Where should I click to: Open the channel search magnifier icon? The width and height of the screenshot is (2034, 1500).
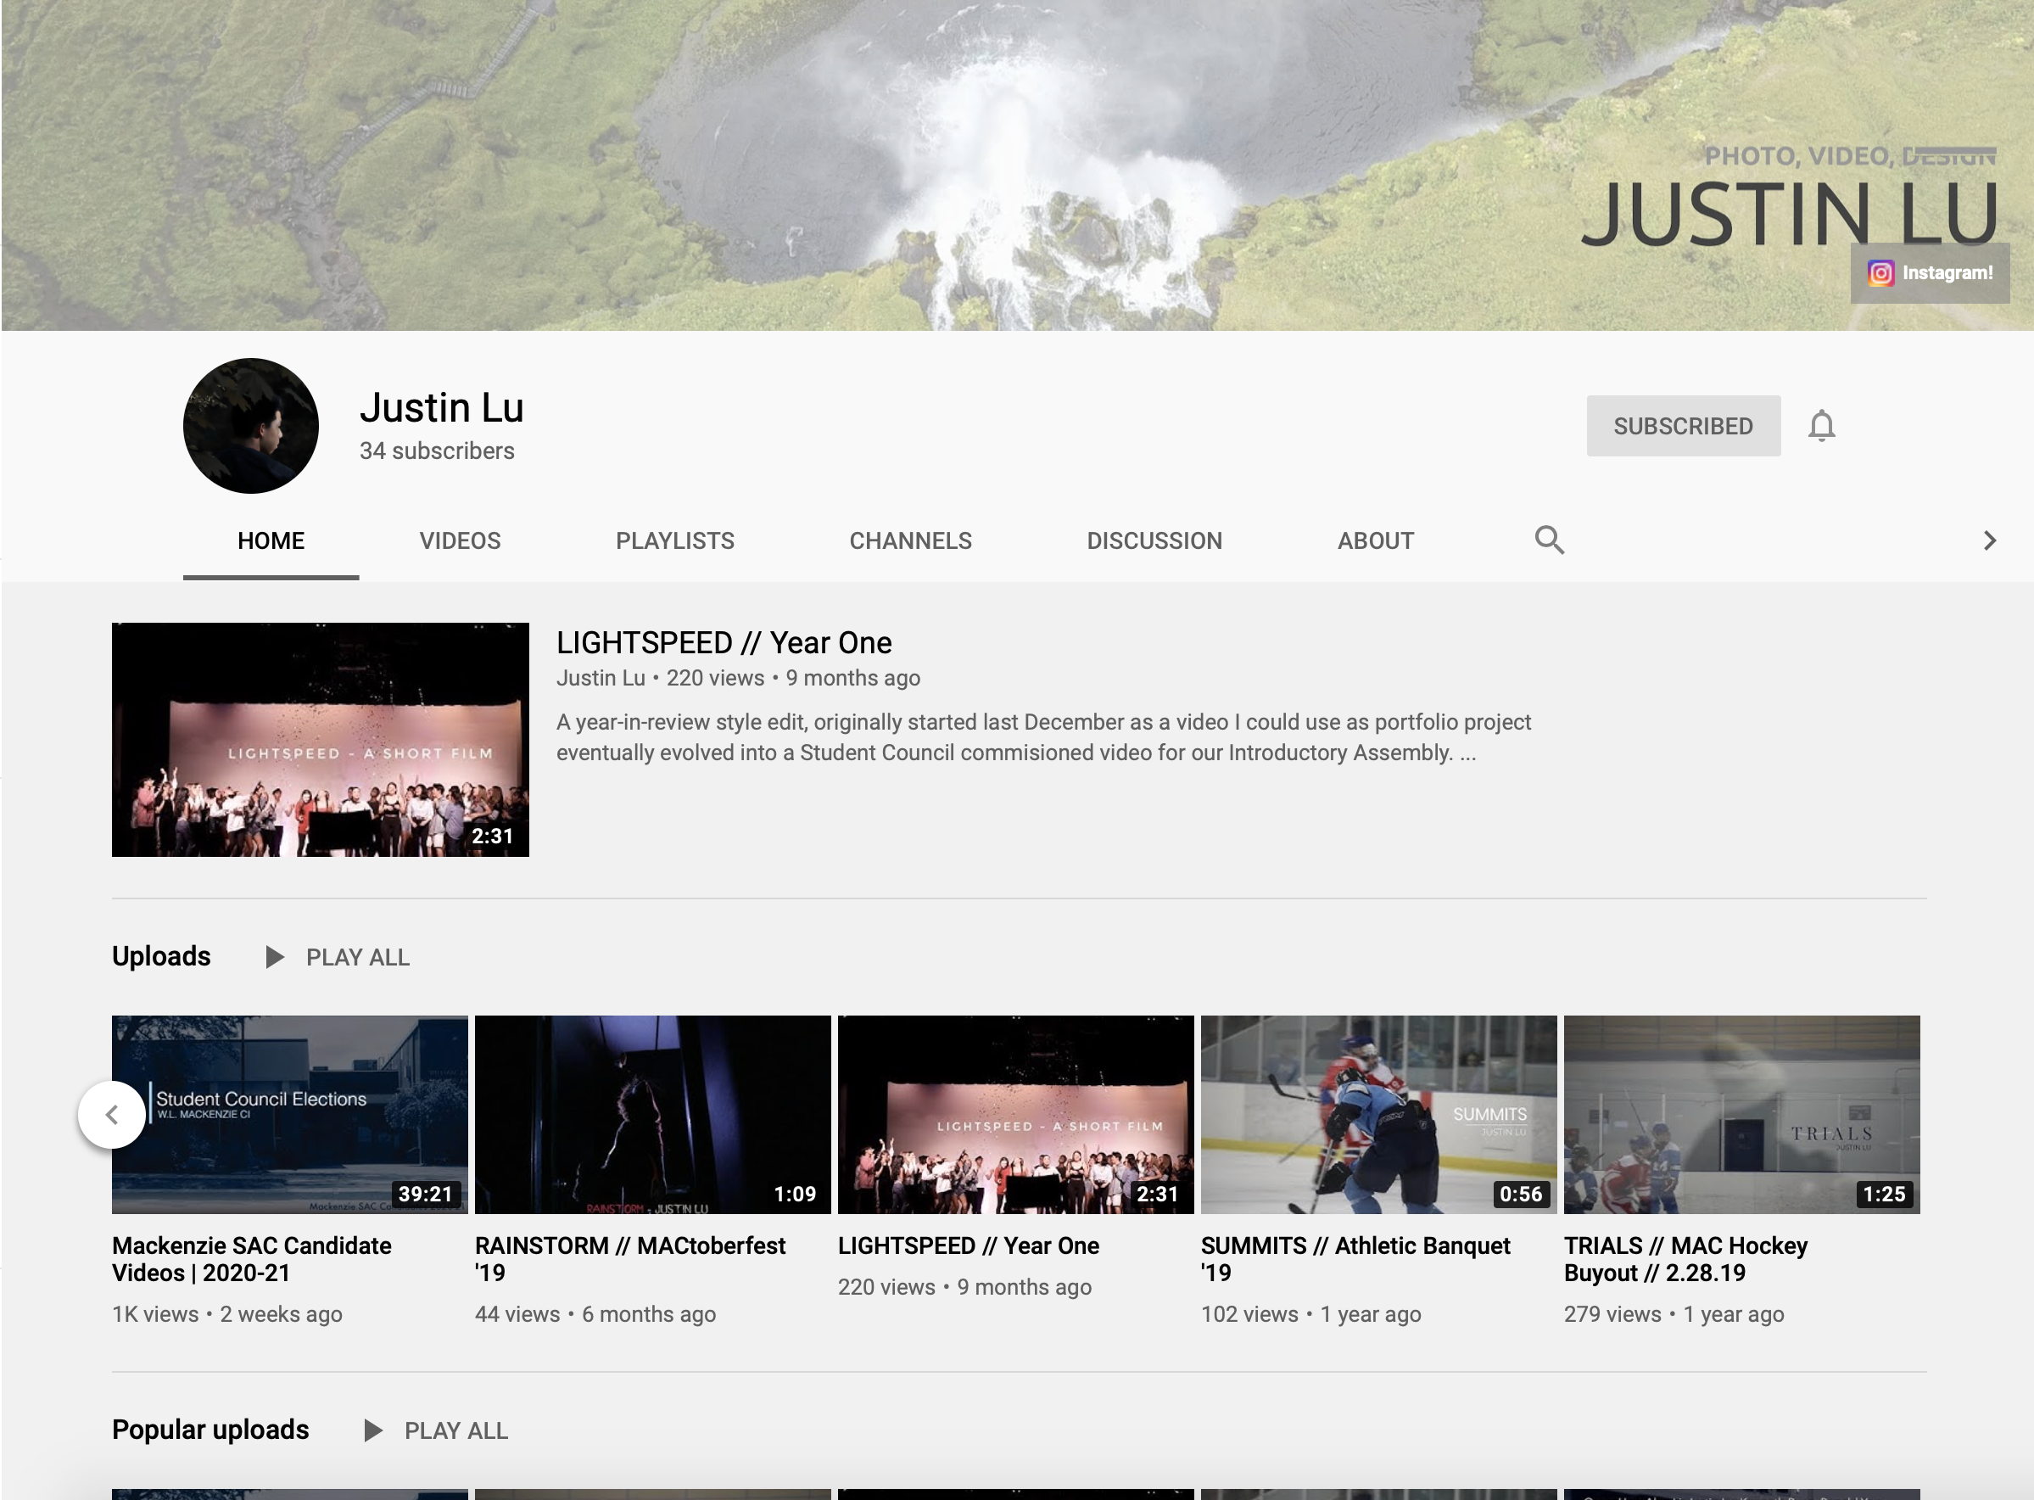click(1549, 540)
